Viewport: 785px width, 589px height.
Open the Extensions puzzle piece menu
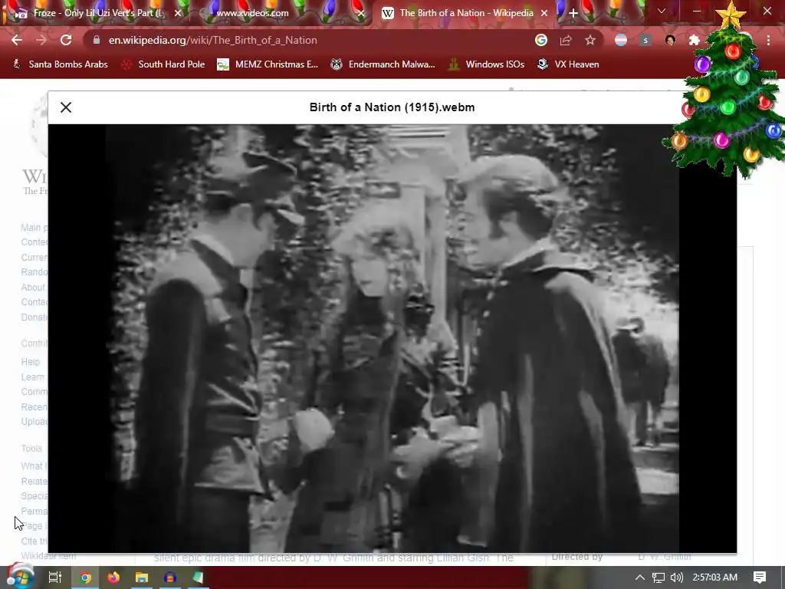(x=695, y=40)
